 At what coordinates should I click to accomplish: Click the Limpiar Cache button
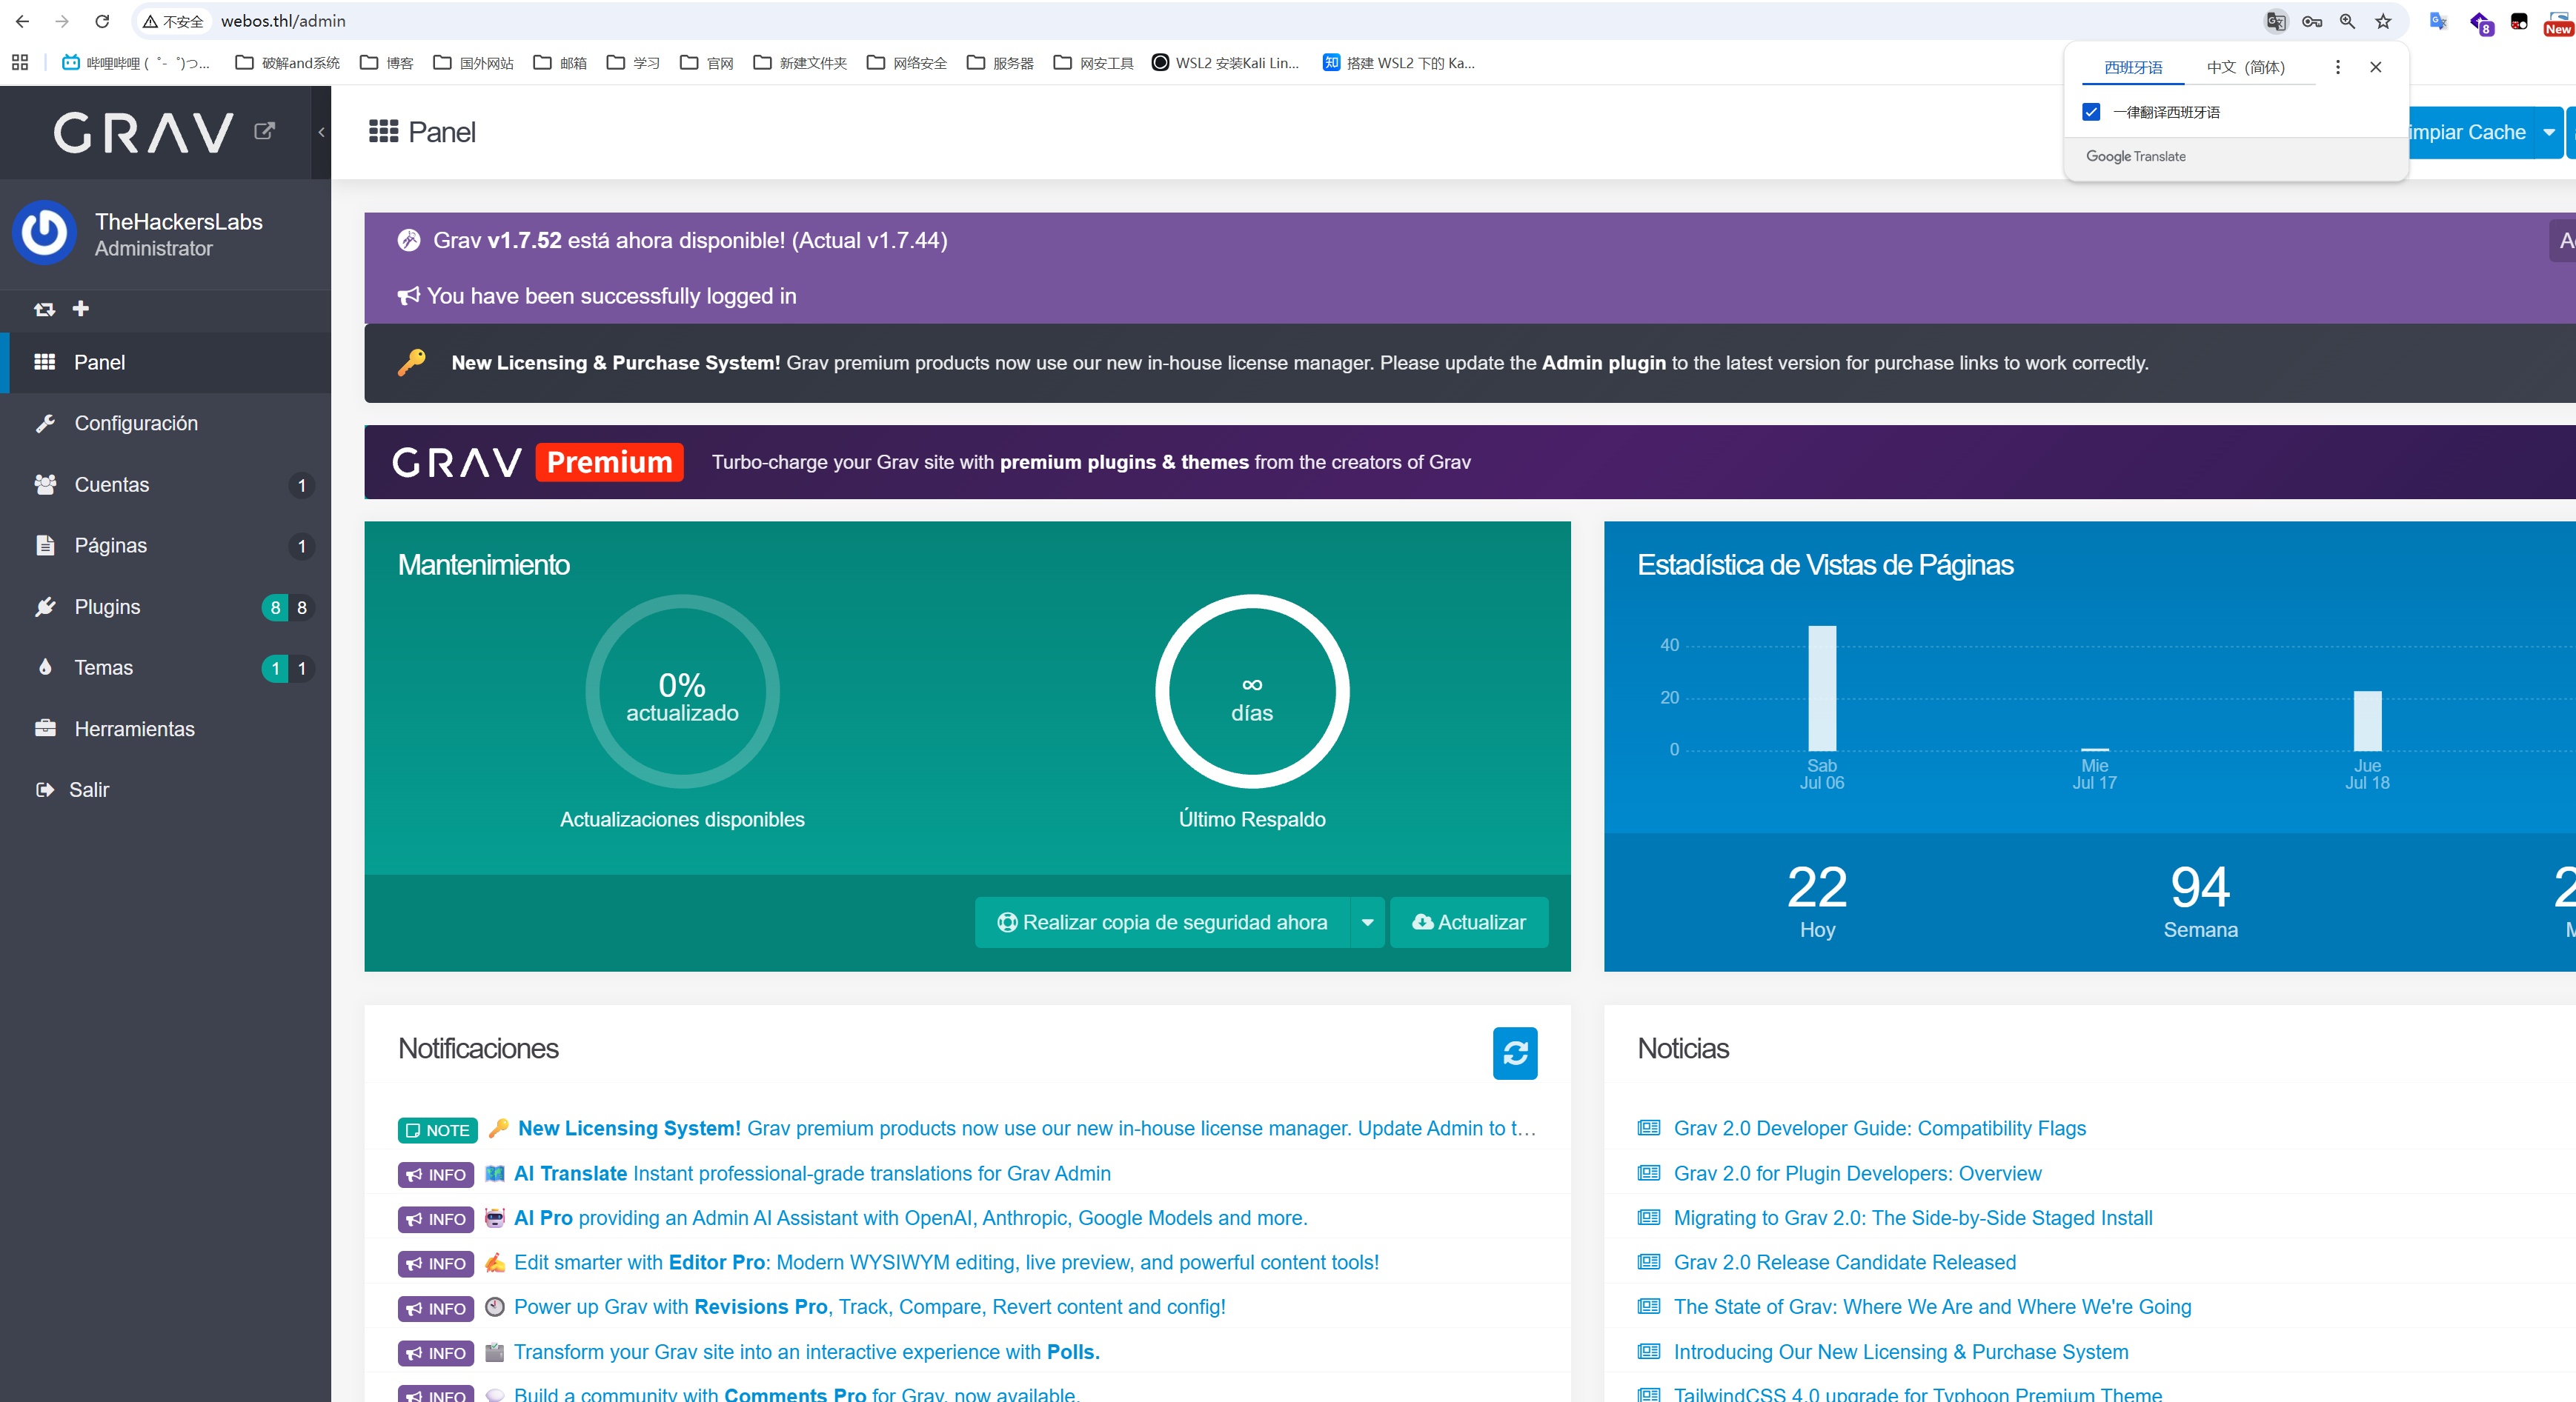(2469, 132)
